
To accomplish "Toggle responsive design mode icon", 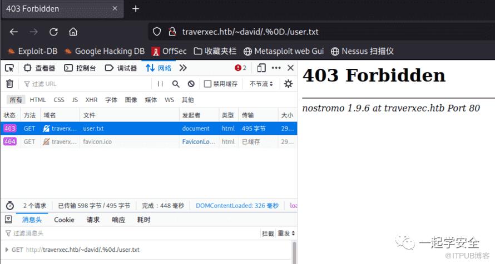I will [x=261, y=68].
